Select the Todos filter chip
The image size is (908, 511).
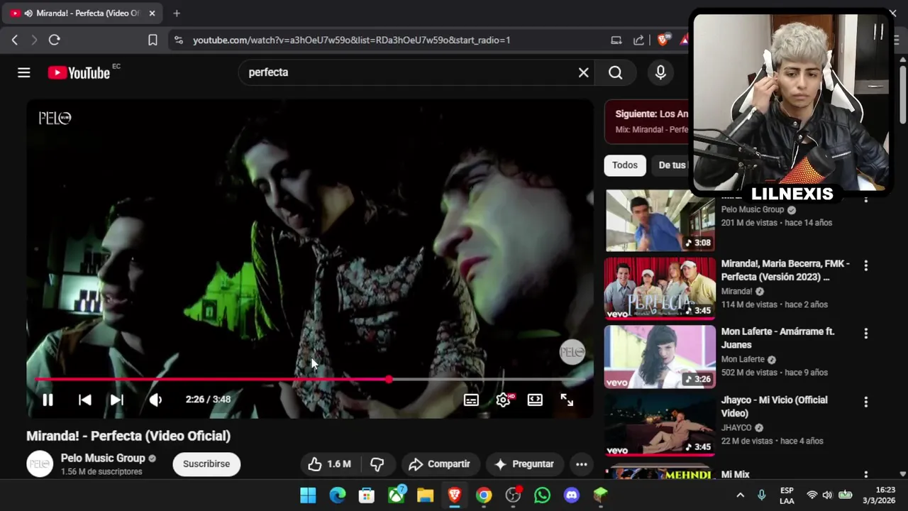point(625,165)
